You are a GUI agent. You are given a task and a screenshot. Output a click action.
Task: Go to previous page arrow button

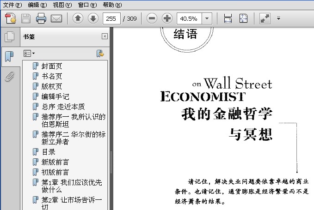tap(78, 18)
